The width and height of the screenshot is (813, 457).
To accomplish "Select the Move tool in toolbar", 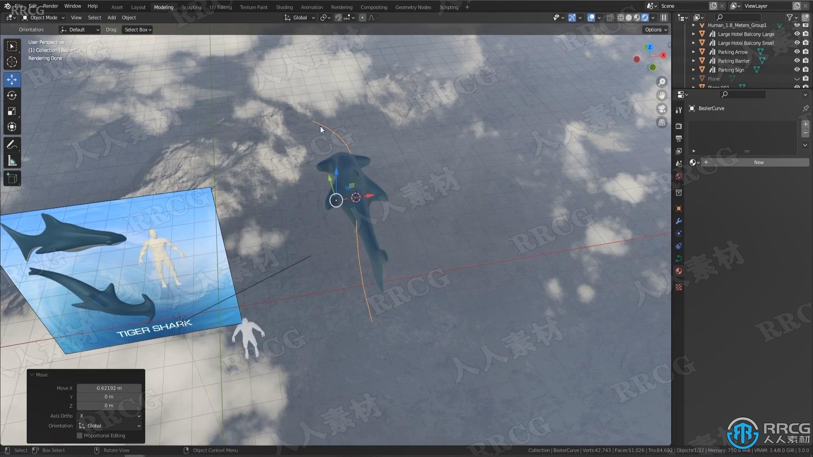I will click(12, 79).
